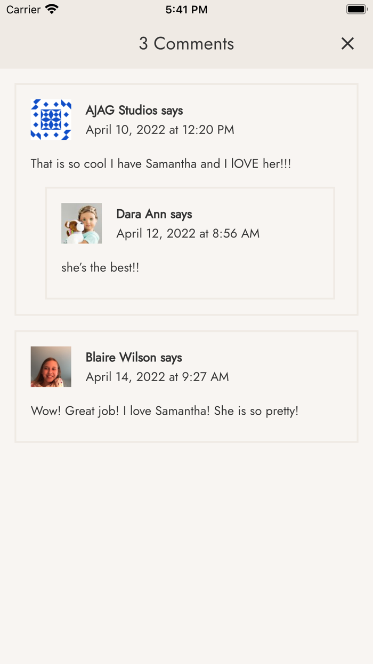Open the Blaire Wilson author name
The height and width of the screenshot is (664, 373).
coord(121,358)
